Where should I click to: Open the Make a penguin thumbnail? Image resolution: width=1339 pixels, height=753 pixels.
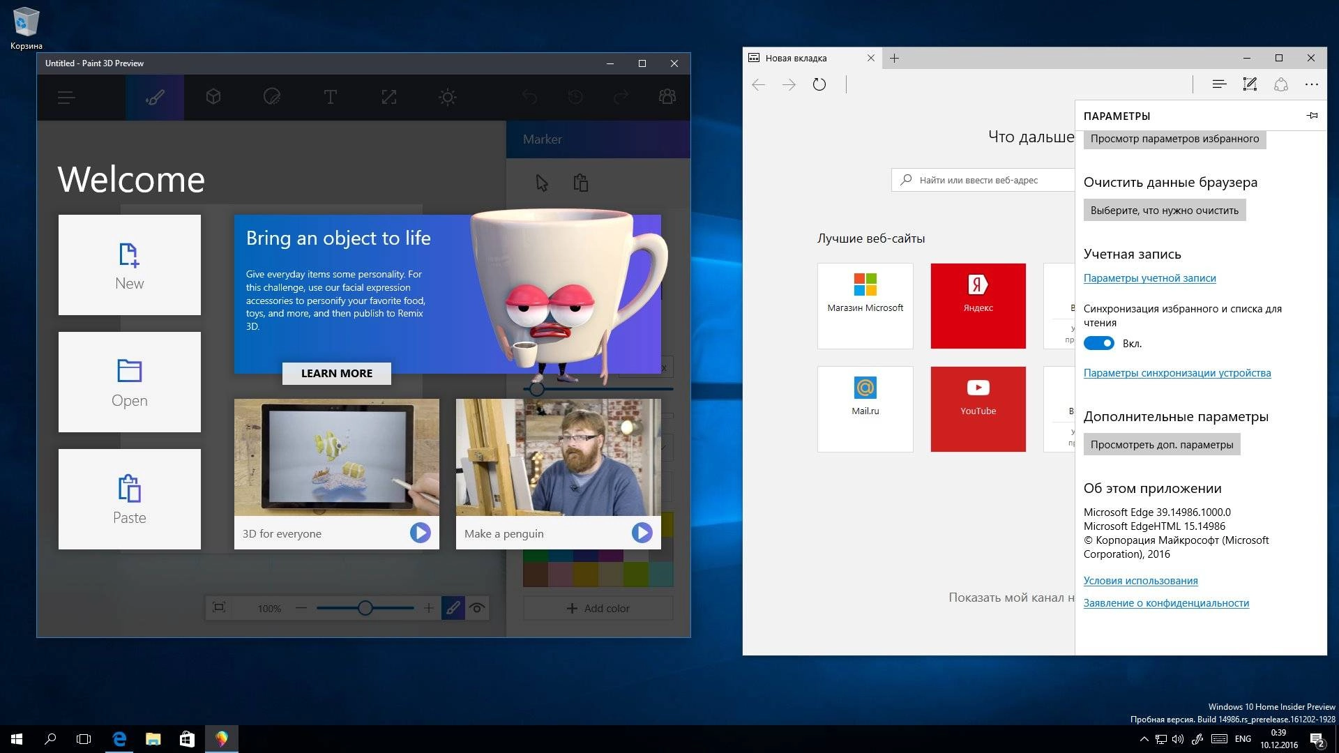(559, 457)
